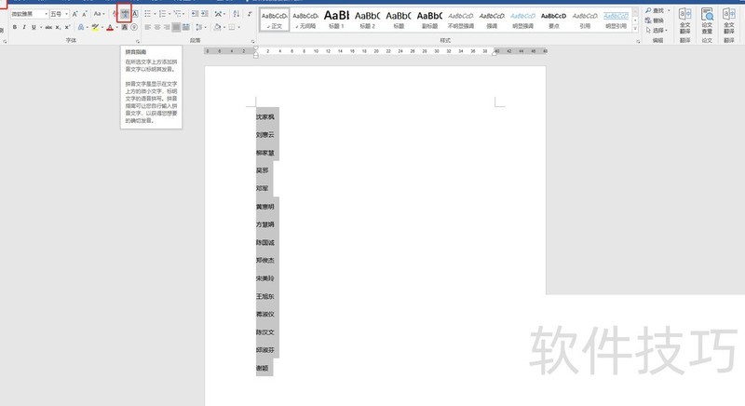Click the name 郑俊杰 in the document
Screen dimensions: 745x406
click(x=265, y=260)
